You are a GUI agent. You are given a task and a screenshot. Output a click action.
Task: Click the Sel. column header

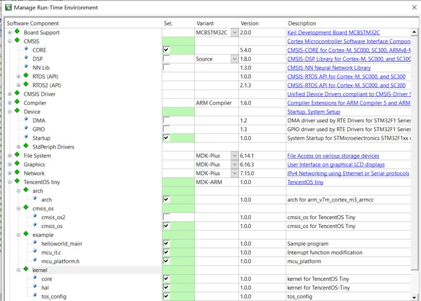point(178,23)
